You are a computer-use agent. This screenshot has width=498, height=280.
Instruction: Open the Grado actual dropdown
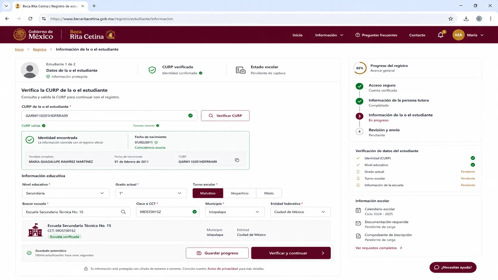coord(151,193)
